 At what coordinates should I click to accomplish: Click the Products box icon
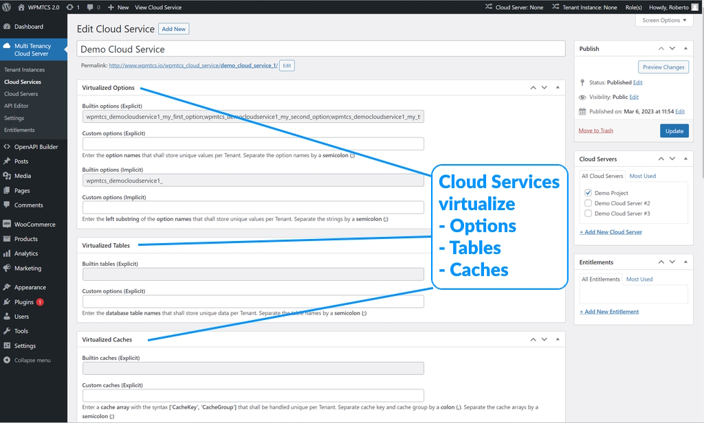point(7,239)
